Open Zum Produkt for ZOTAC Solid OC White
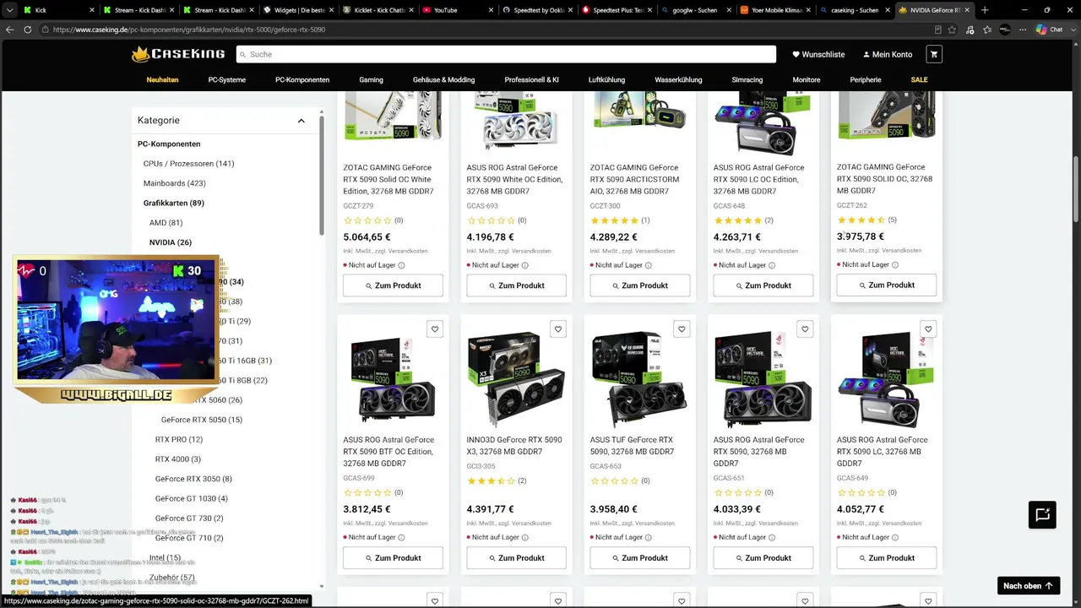This screenshot has height=608, width=1081. tap(393, 285)
